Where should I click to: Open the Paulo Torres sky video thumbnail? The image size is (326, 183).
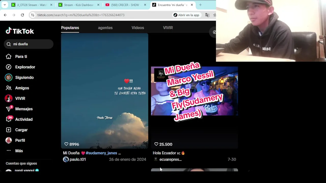point(105,91)
